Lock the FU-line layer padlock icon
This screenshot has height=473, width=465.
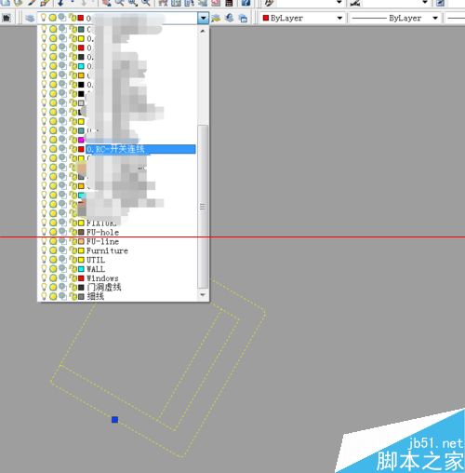[x=73, y=241]
